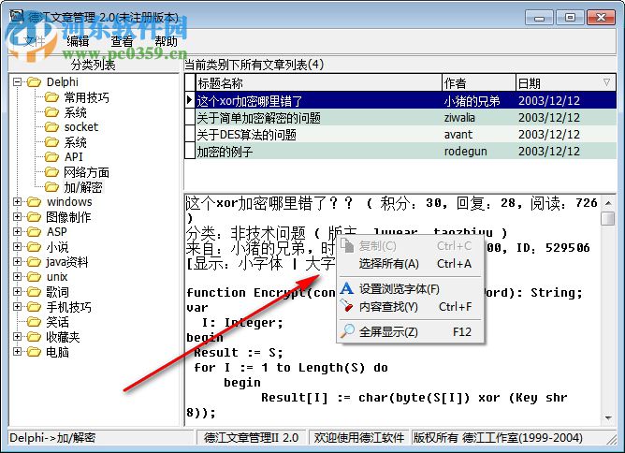
Task: Click article pane scroll up arrow
Action: coord(608,203)
